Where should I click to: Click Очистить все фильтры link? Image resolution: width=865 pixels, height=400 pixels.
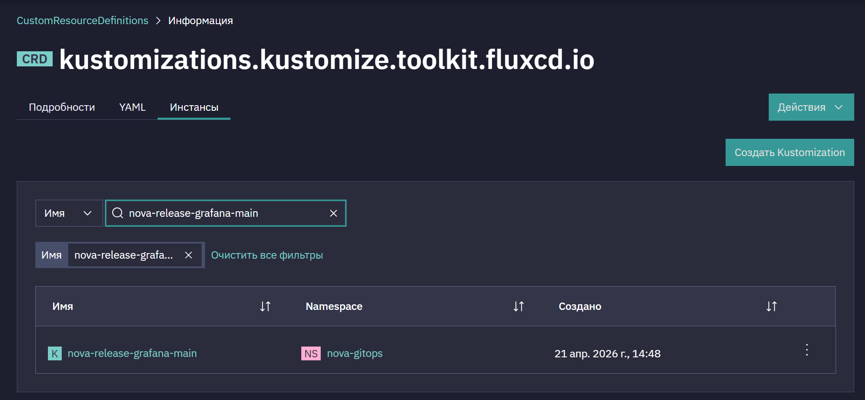tap(267, 255)
